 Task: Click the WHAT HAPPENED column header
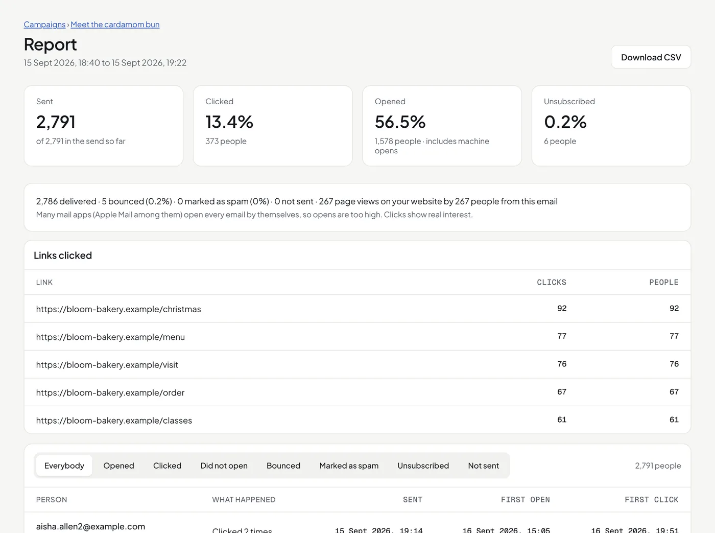pos(244,500)
